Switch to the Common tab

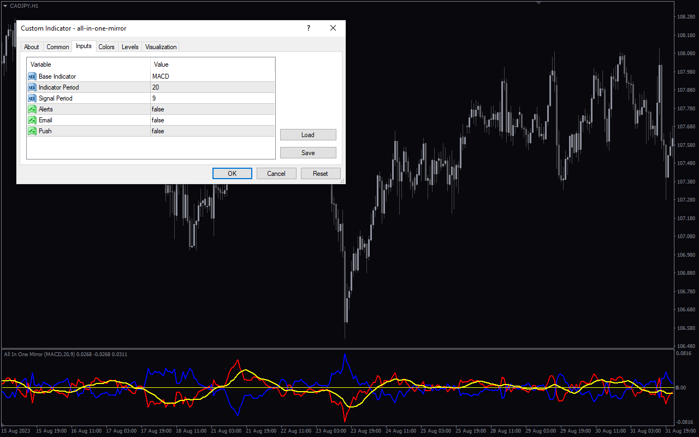pos(57,47)
